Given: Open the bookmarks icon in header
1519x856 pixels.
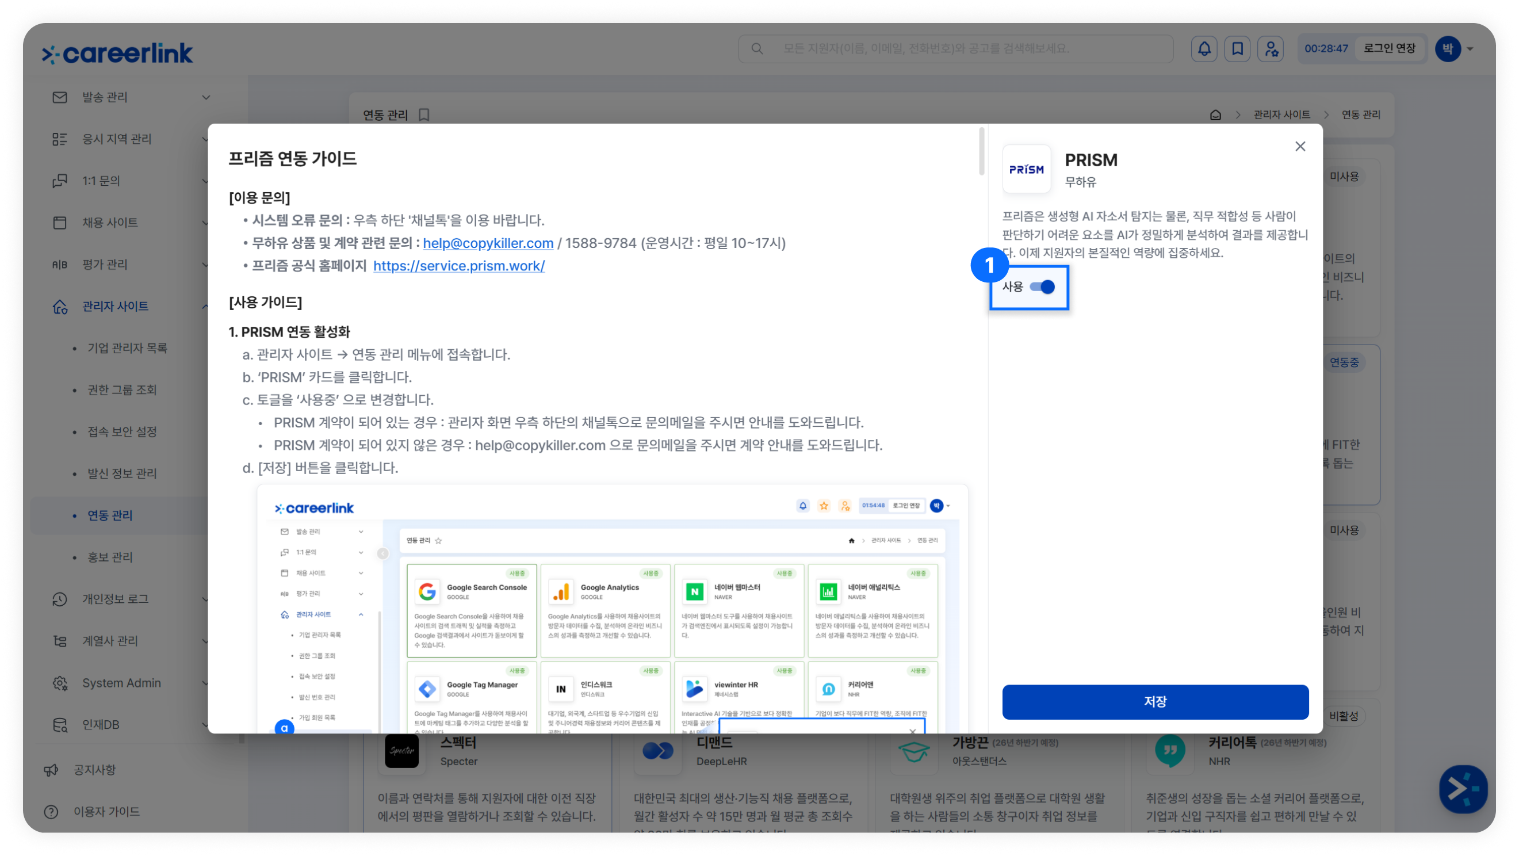Looking at the screenshot, I should point(1237,48).
